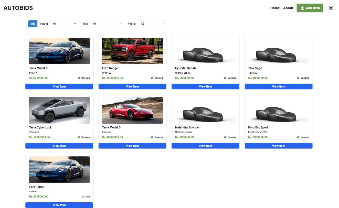
Task: Open View Item for Ford EcoSport
Action: (x=278, y=146)
